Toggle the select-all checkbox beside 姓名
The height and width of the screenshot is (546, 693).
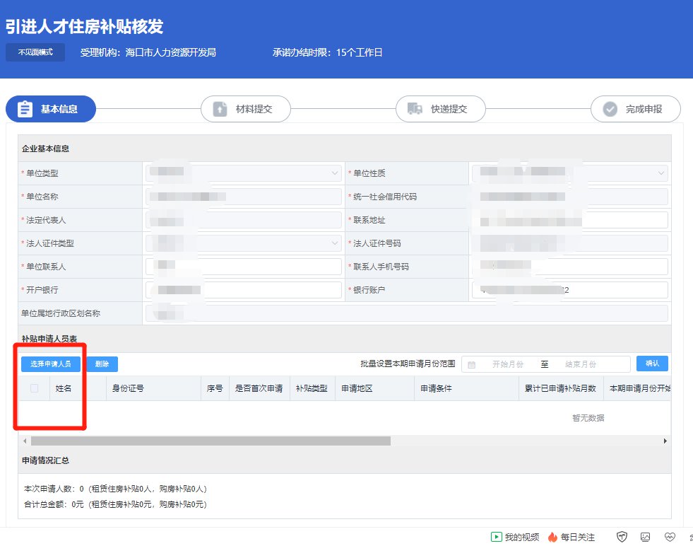pos(35,388)
